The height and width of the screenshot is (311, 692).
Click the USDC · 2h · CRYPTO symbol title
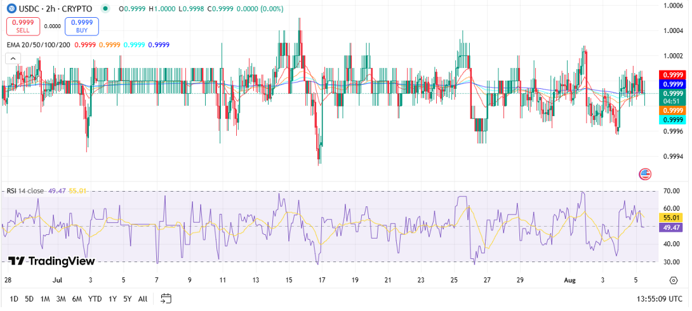coord(57,9)
